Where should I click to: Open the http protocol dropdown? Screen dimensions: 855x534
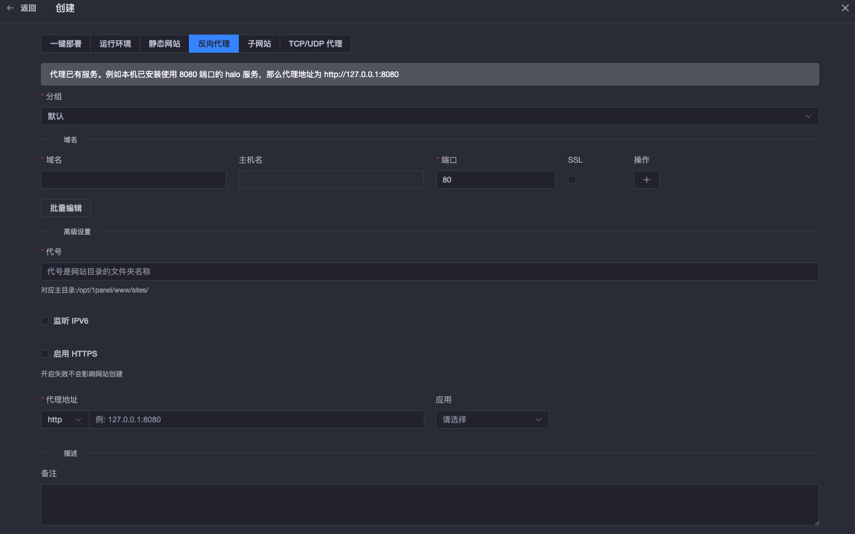65,419
